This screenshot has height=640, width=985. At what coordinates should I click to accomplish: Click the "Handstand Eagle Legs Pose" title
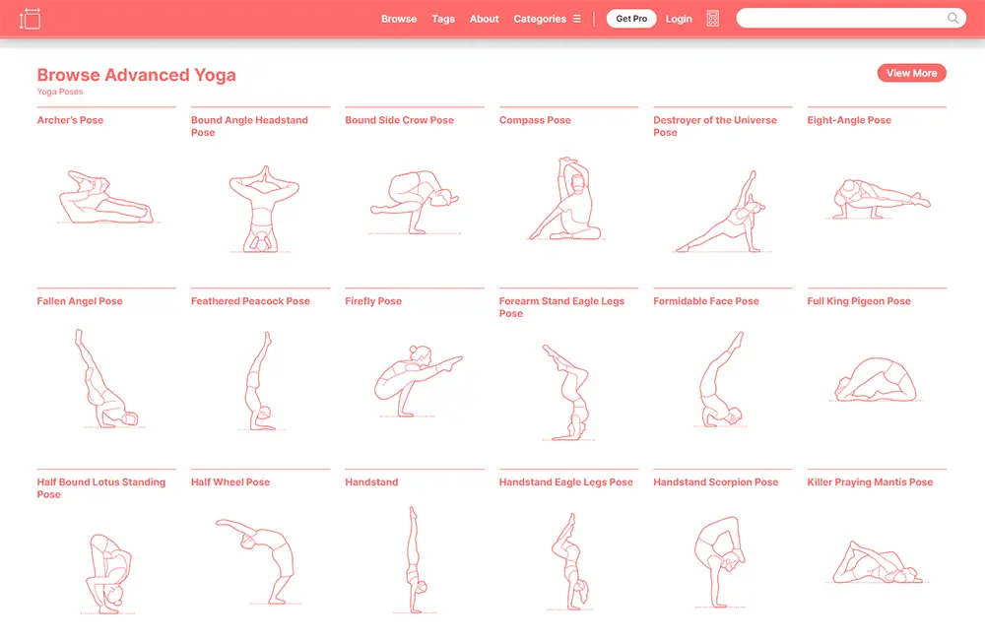point(566,481)
